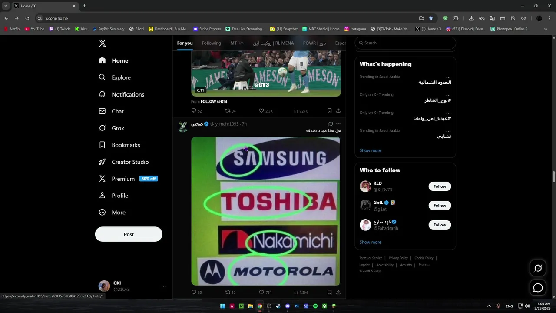The height and width of the screenshot is (313, 556).
Task: Switch to the MT timeline tab
Action: tap(237, 43)
